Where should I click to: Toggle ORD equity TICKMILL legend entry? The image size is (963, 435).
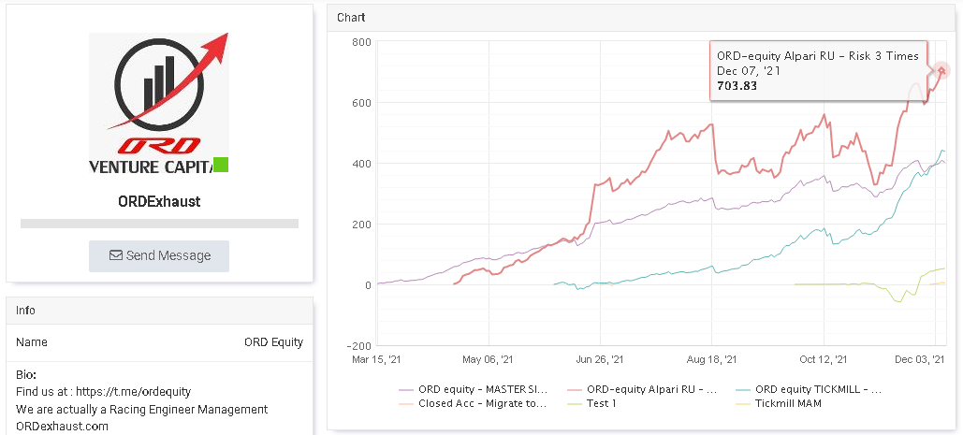point(809,389)
